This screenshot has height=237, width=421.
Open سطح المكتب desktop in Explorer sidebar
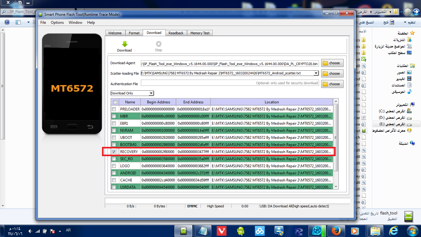tap(400, 53)
